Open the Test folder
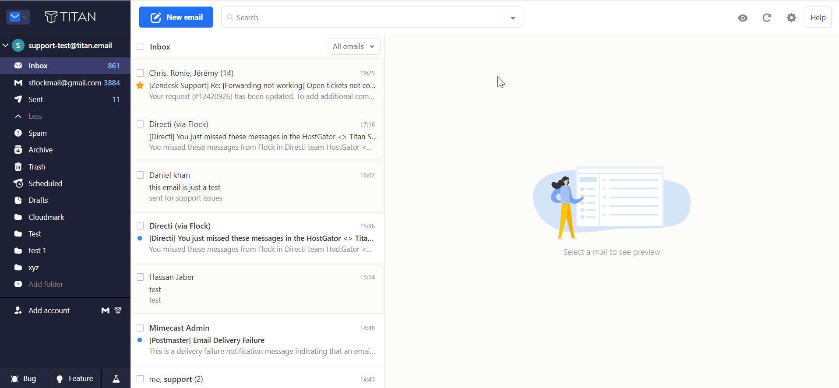 (x=65, y=234)
